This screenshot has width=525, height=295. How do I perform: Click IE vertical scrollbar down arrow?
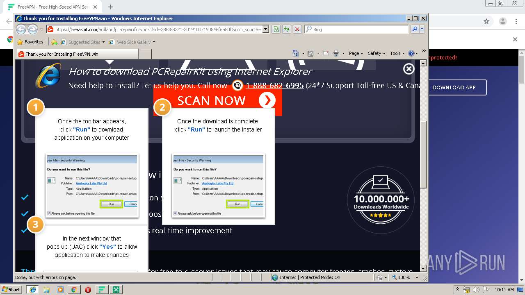(423, 269)
